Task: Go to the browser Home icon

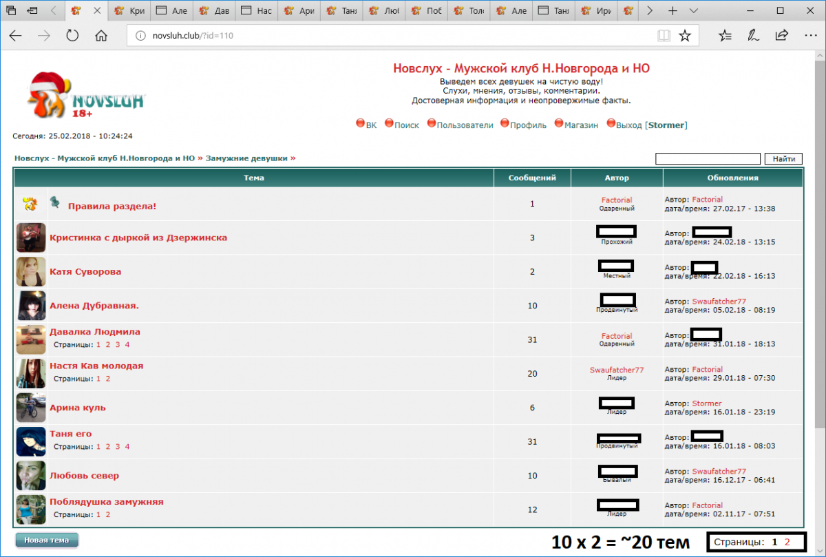Action: coord(101,36)
